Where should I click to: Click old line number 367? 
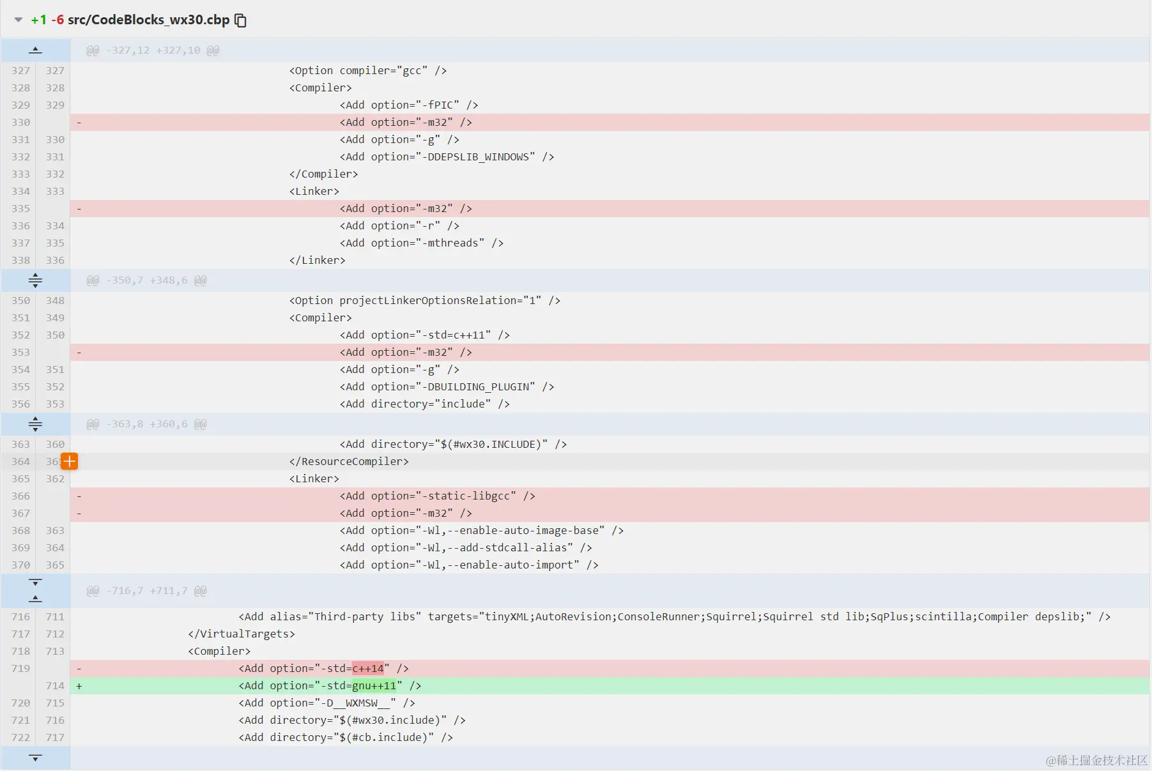point(20,513)
